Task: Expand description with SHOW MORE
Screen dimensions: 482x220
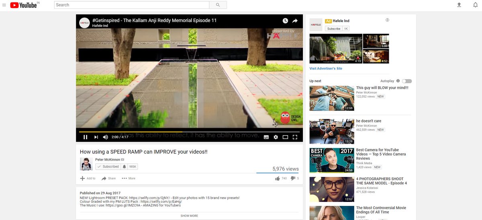Action: (189, 216)
